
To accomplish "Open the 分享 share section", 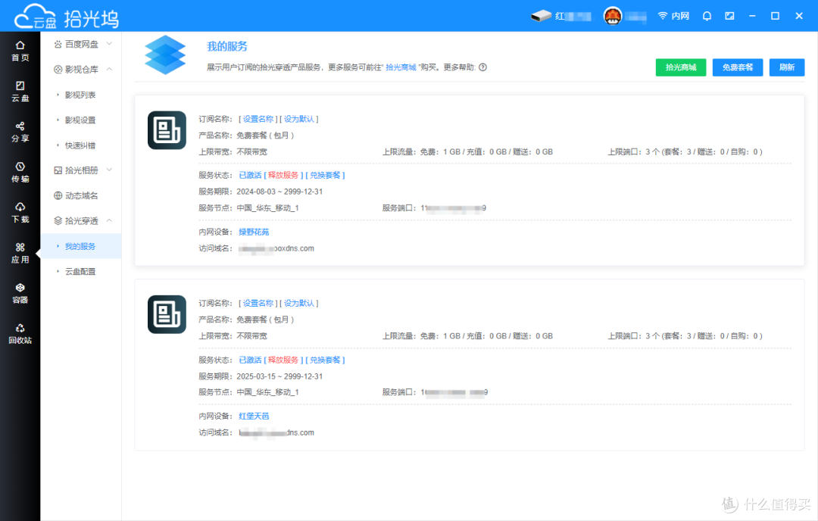I will pos(20,132).
